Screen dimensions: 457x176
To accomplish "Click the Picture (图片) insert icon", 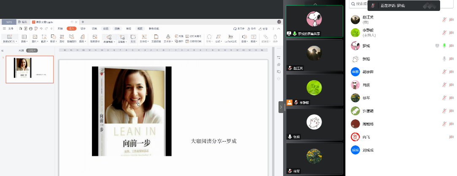I will [35, 37].
